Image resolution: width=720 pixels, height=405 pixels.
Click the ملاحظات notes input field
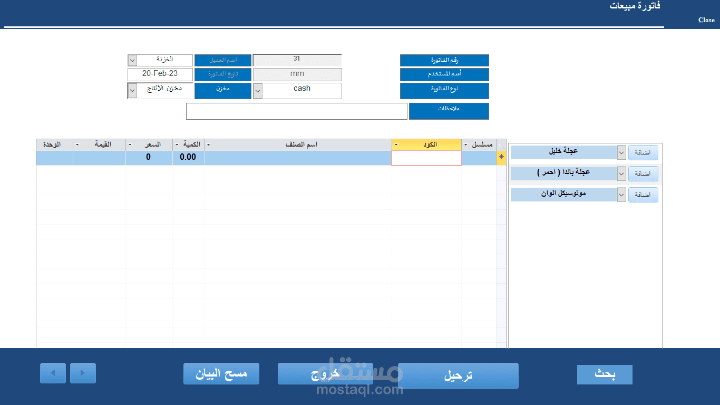click(x=297, y=111)
